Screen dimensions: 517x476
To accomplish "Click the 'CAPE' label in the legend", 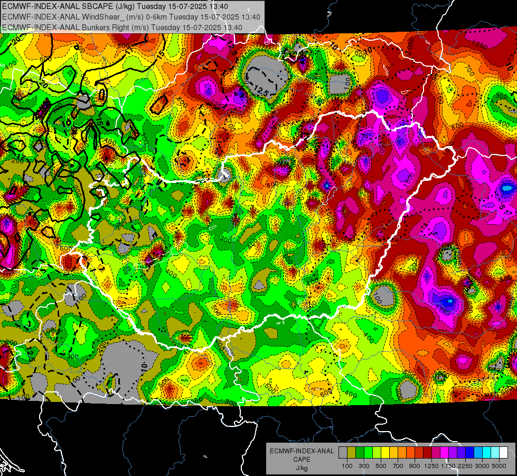I will 302,459.
